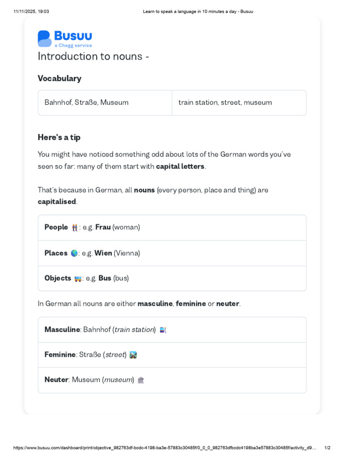Click the Busuu logo icon
This screenshot has width=344, height=459.
pyautogui.click(x=44, y=39)
